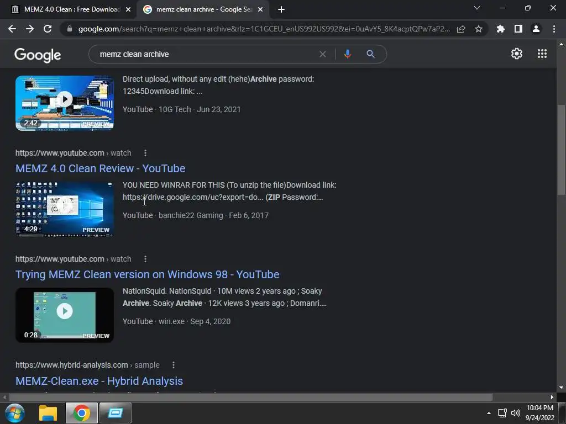Open options for MEMZ 4.0 Clean Review result
Image resolution: width=566 pixels, height=424 pixels.
click(x=145, y=153)
